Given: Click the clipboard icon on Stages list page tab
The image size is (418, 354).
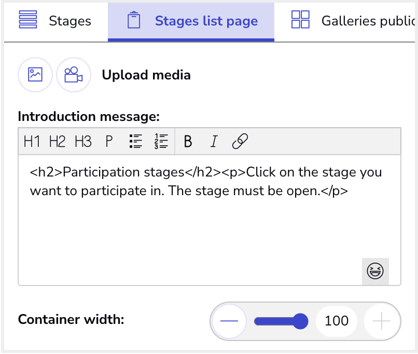Looking at the screenshot, I should [x=134, y=20].
